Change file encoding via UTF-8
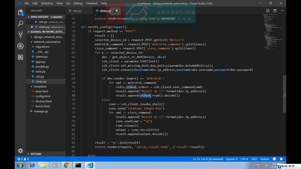Screen dimensions: 301x169 (244, 159)
